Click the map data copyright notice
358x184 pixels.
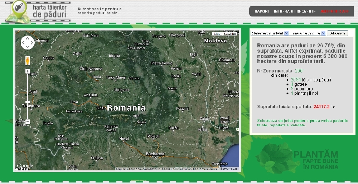coord(167,169)
